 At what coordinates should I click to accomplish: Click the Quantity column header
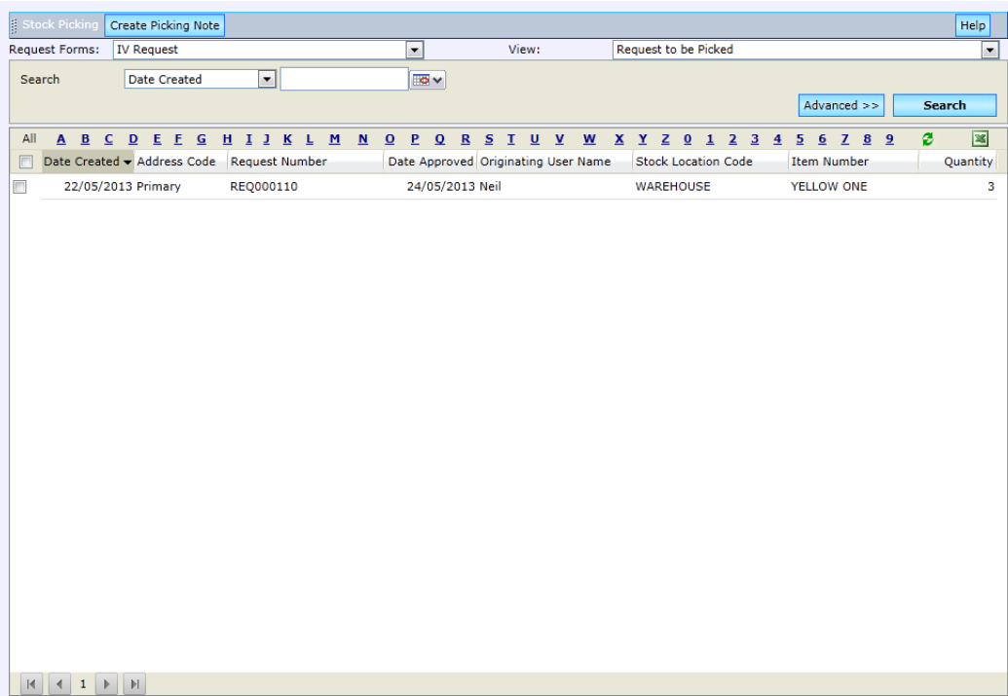click(x=967, y=162)
